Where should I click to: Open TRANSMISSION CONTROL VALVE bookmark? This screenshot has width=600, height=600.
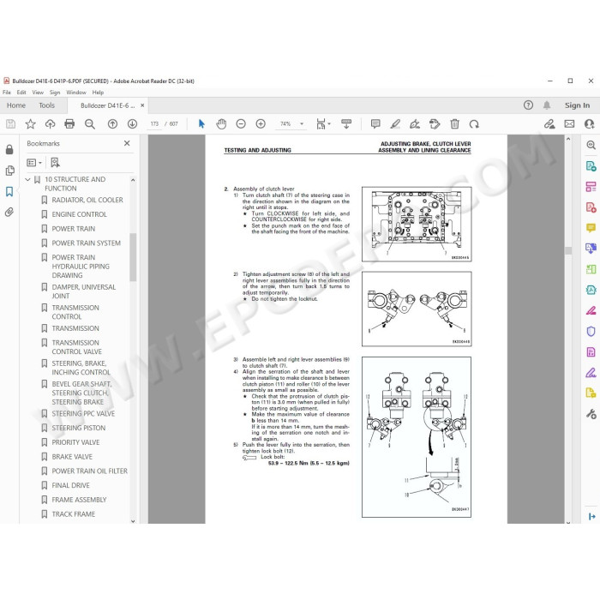[76, 347]
